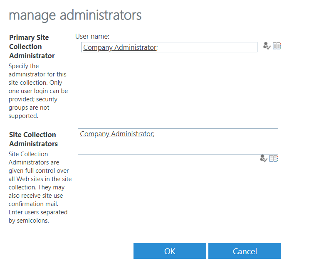Click the "manage administrators" page title

point(75,15)
